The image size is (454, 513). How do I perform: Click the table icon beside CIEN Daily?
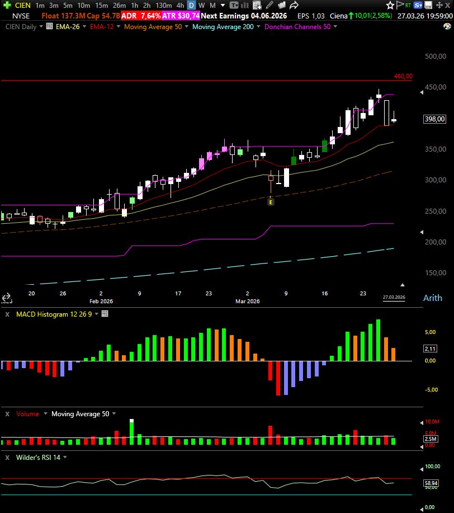coord(49,26)
